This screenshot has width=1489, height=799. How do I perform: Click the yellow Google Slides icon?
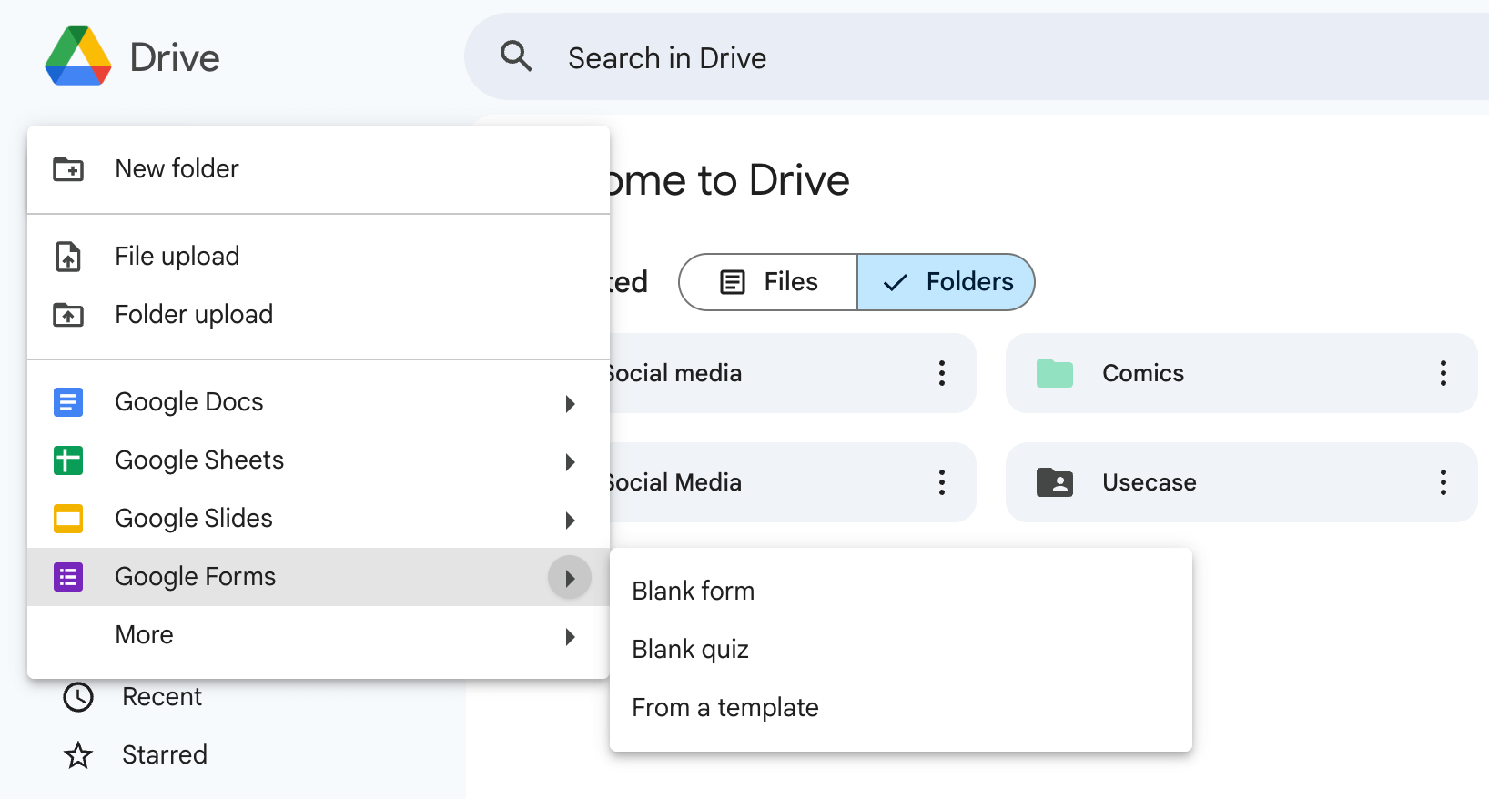[x=68, y=519]
